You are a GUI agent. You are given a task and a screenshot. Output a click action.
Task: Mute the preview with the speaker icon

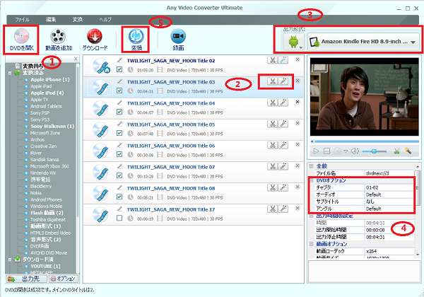click(355, 151)
